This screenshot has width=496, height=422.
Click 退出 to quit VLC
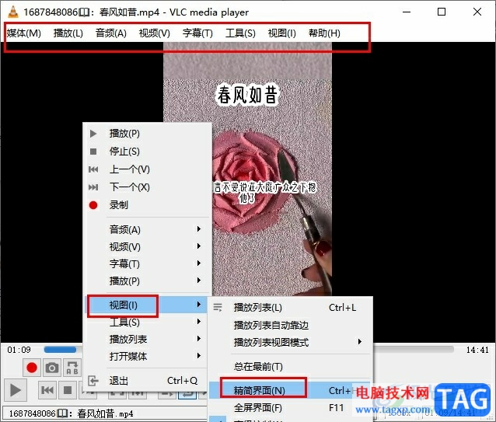point(147,381)
